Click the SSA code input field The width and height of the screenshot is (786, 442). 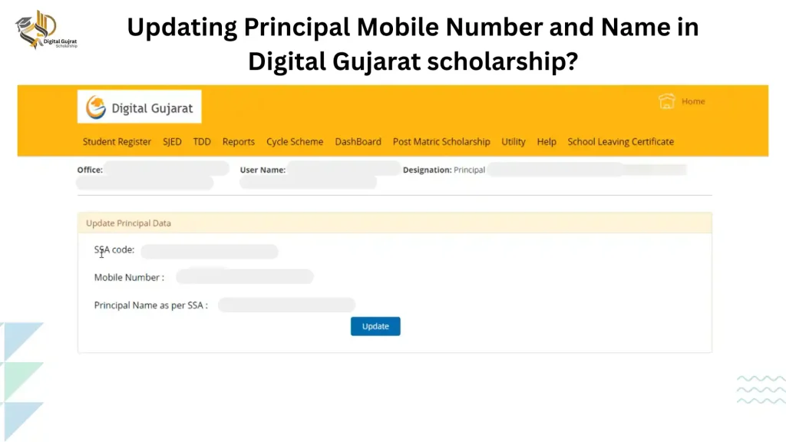pos(209,251)
